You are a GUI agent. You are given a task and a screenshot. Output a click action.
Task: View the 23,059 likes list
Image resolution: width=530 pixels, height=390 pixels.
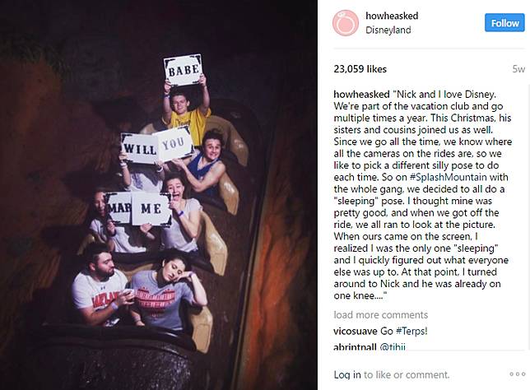coord(360,69)
